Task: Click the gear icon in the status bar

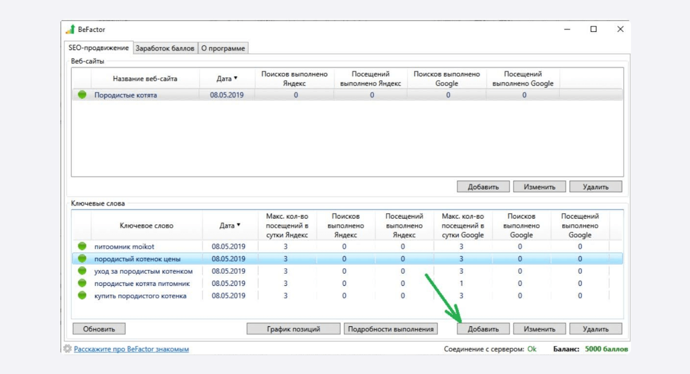Action: point(68,349)
